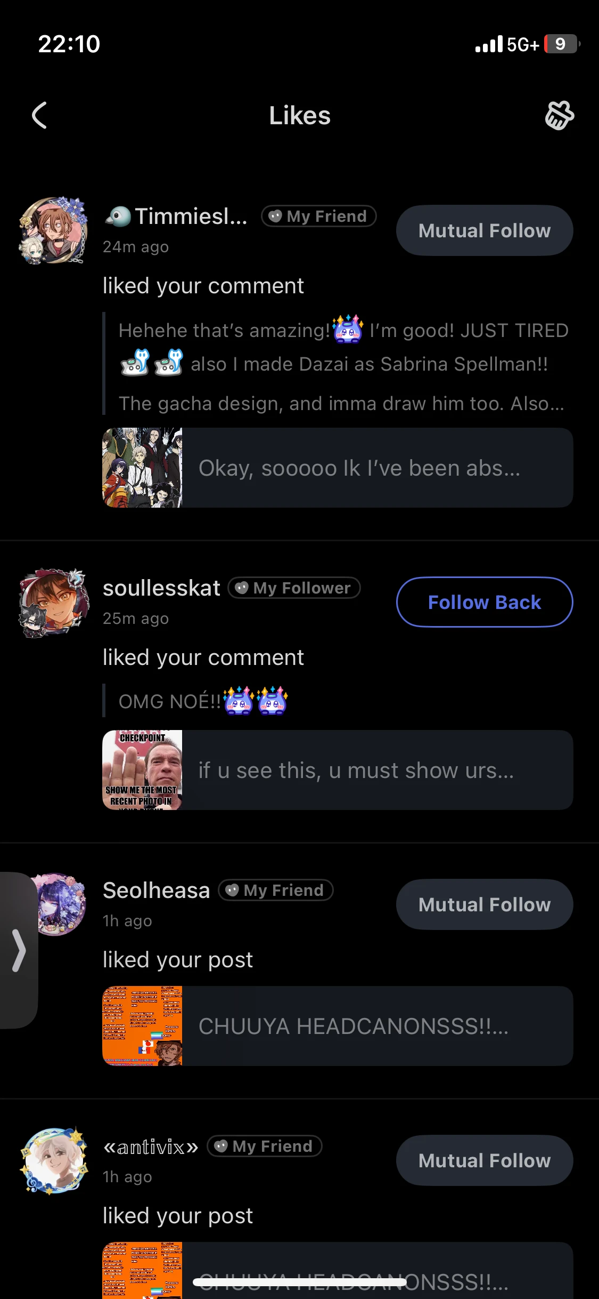Open antivix profile avatar
The height and width of the screenshot is (1299, 599).
(53, 1160)
